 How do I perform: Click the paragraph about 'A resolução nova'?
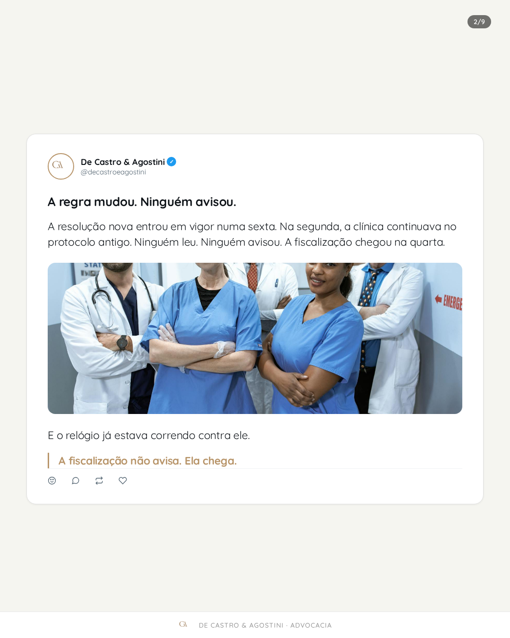(252, 234)
